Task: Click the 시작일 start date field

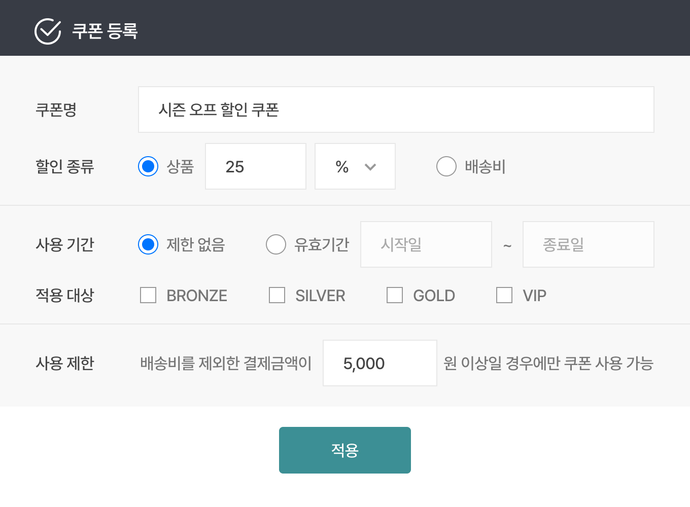Action: pos(426,244)
